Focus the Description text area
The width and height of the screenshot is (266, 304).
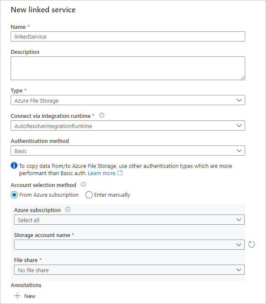(x=127, y=68)
